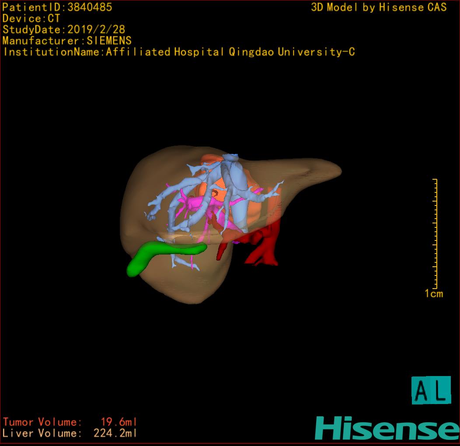Select the Device:CT text
This screenshot has height=446, width=460.
(x=31, y=18)
